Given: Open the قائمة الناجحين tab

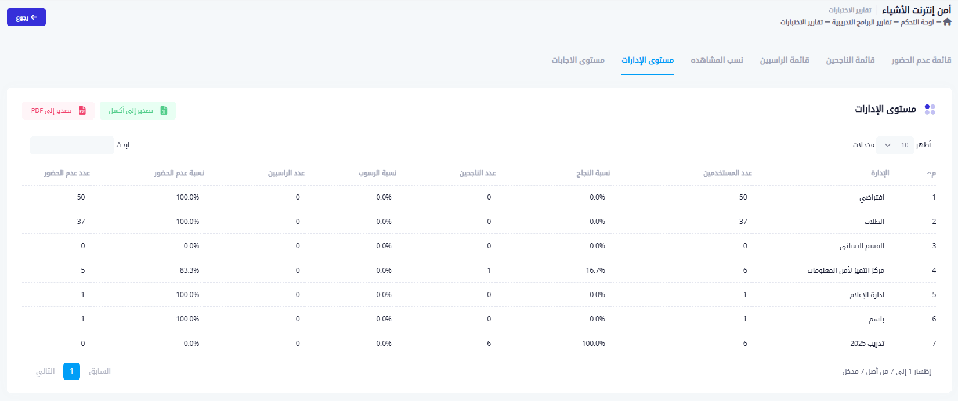Looking at the screenshot, I should coord(850,60).
